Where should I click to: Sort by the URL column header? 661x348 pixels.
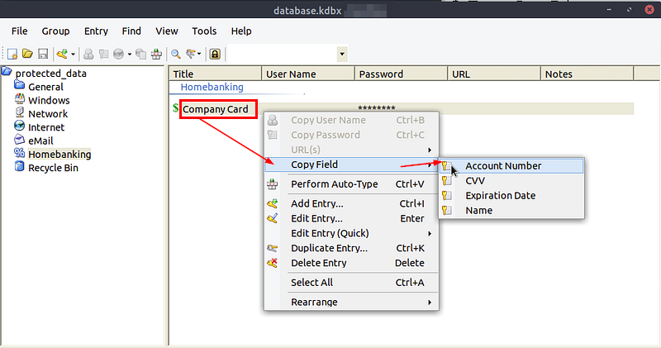click(x=494, y=74)
